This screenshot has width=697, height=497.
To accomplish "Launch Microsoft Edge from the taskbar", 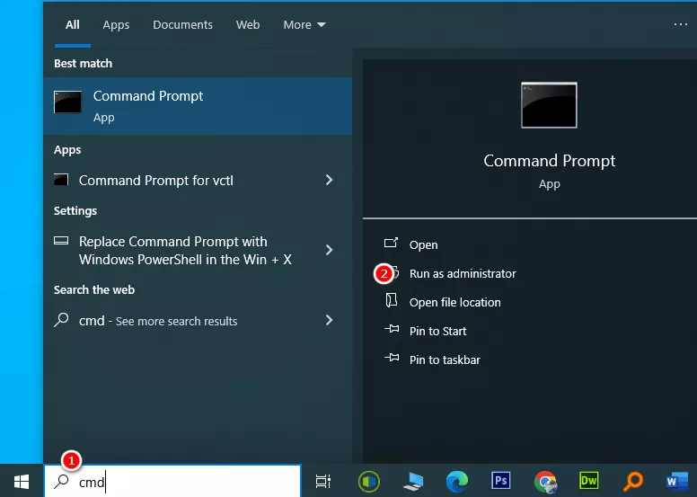I will coord(457,481).
